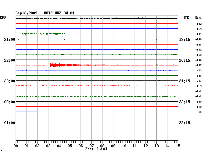Select the DC offset value -149
Viewport: 203px width, 154px height.
[198, 102]
